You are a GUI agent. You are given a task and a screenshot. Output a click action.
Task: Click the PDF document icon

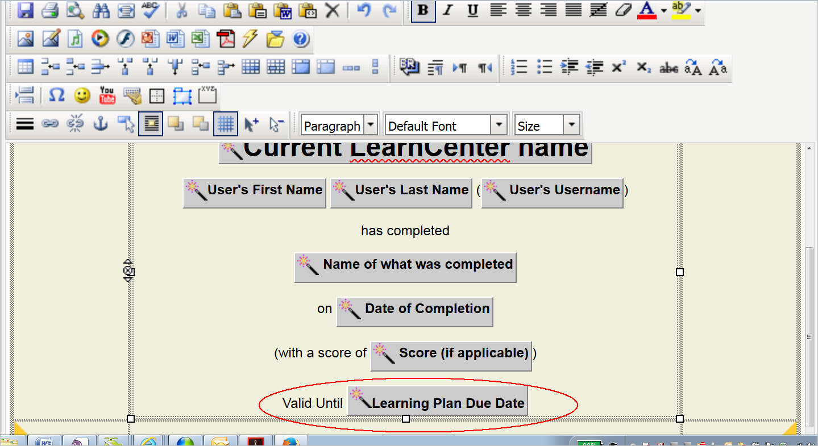(x=226, y=39)
